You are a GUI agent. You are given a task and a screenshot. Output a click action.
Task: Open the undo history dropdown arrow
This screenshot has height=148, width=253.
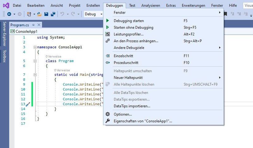68,14
